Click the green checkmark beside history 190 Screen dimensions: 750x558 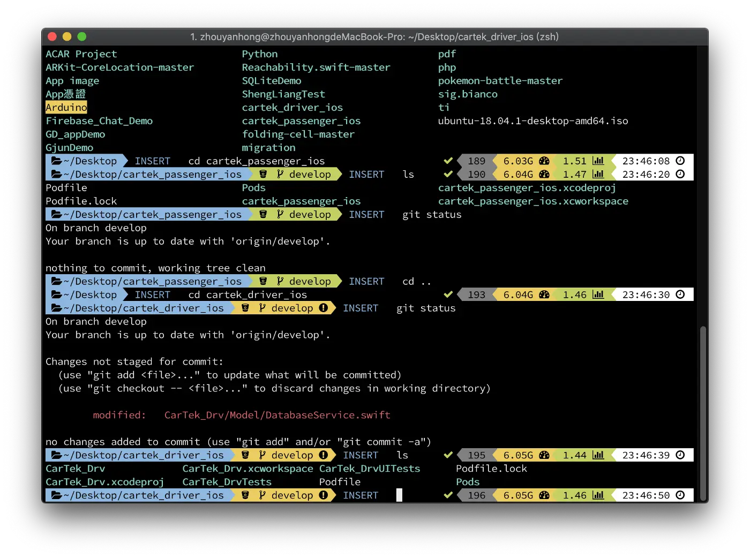[x=448, y=174]
